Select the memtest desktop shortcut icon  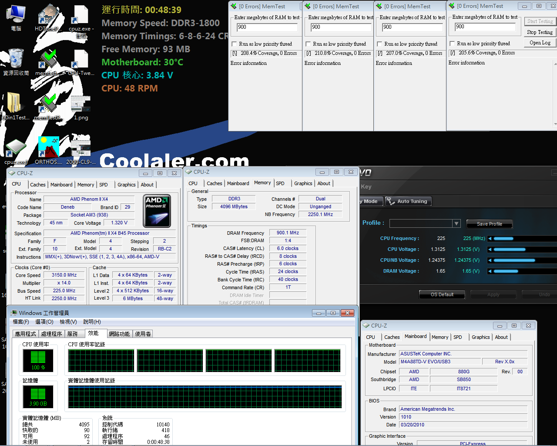[48, 62]
